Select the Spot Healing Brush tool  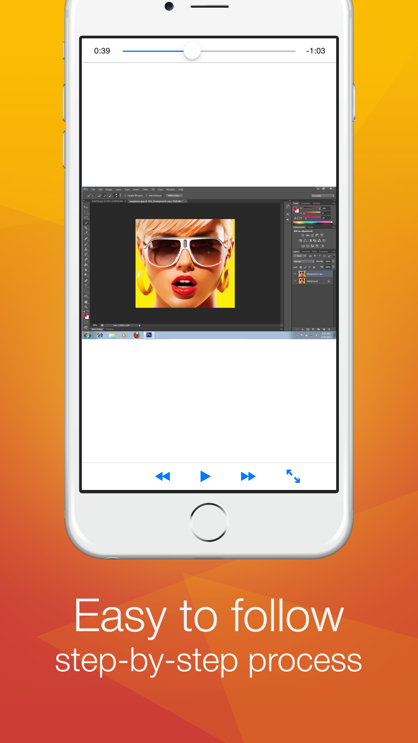click(x=86, y=239)
